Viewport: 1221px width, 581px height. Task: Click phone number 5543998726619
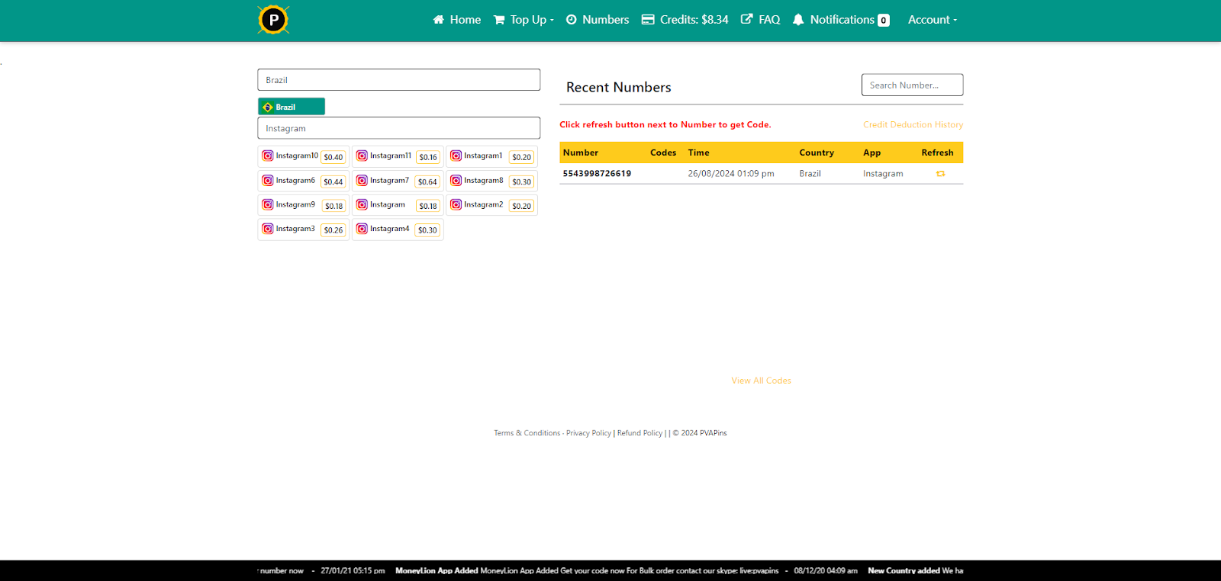click(597, 174)
